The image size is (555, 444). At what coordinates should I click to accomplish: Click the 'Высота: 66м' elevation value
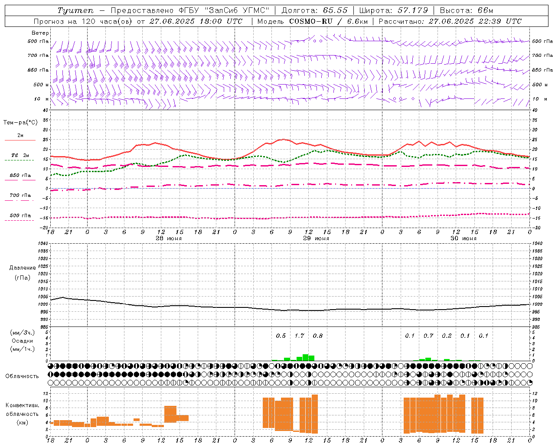467,10
